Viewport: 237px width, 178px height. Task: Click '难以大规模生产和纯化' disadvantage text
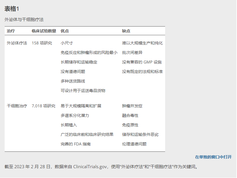pos(142,43)
